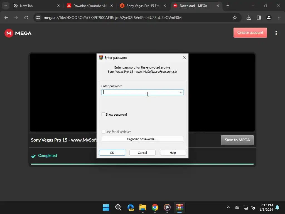285x214 pixels.
Task: Open the display/network tray icon
Action: (246, 207)
